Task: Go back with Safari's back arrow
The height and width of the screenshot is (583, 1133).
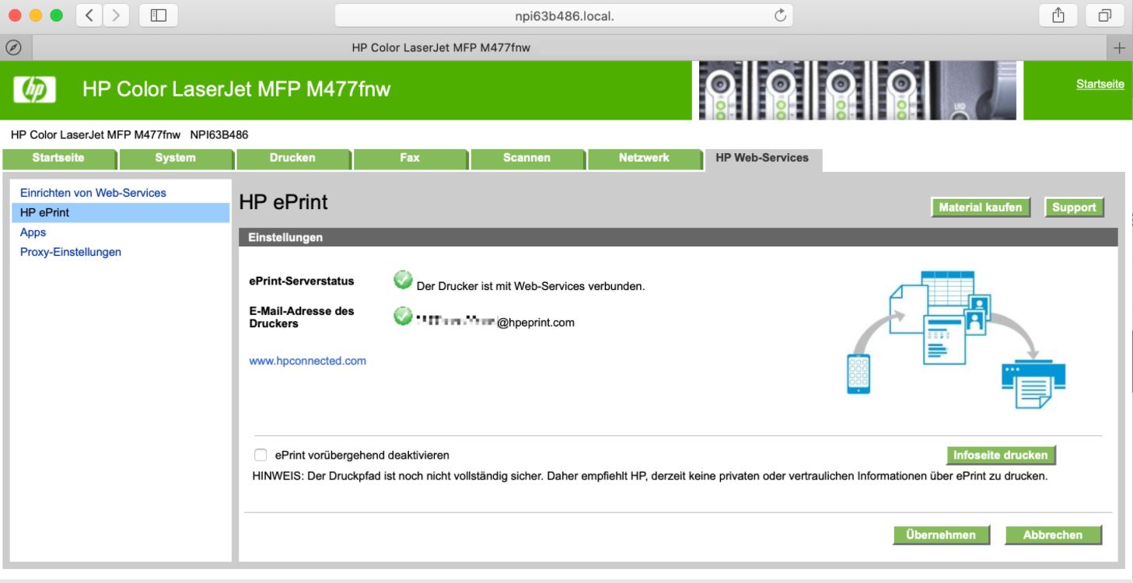Action: tap(89, 15)
